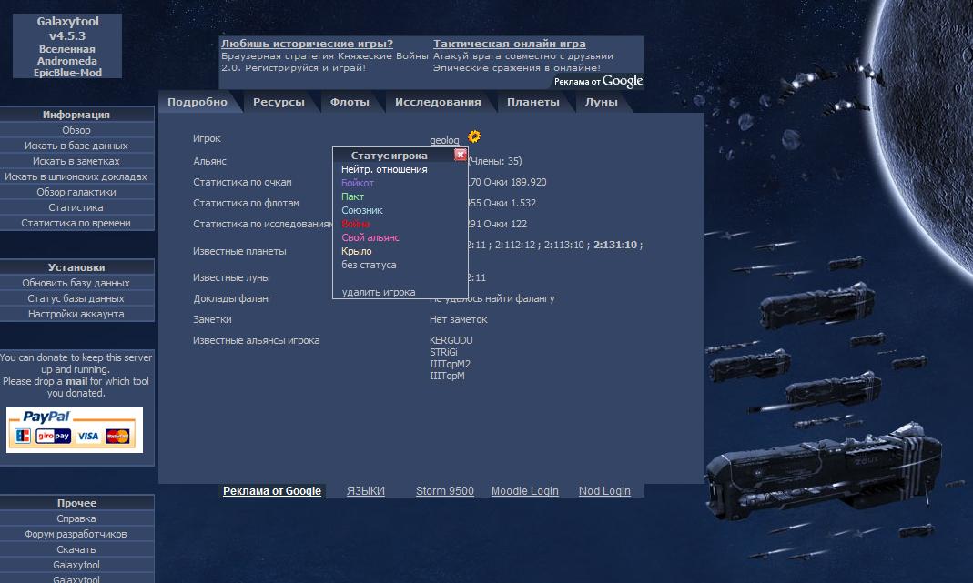The height and width of the screenshot is (583, 973).
Task: Open the Планеты tab
Action: (x=533, y=103)
